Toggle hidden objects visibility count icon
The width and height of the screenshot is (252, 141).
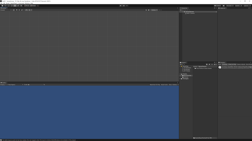pos(27,10)
